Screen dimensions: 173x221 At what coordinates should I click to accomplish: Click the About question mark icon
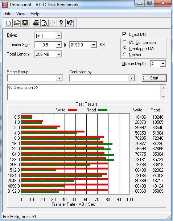point(61,23)
